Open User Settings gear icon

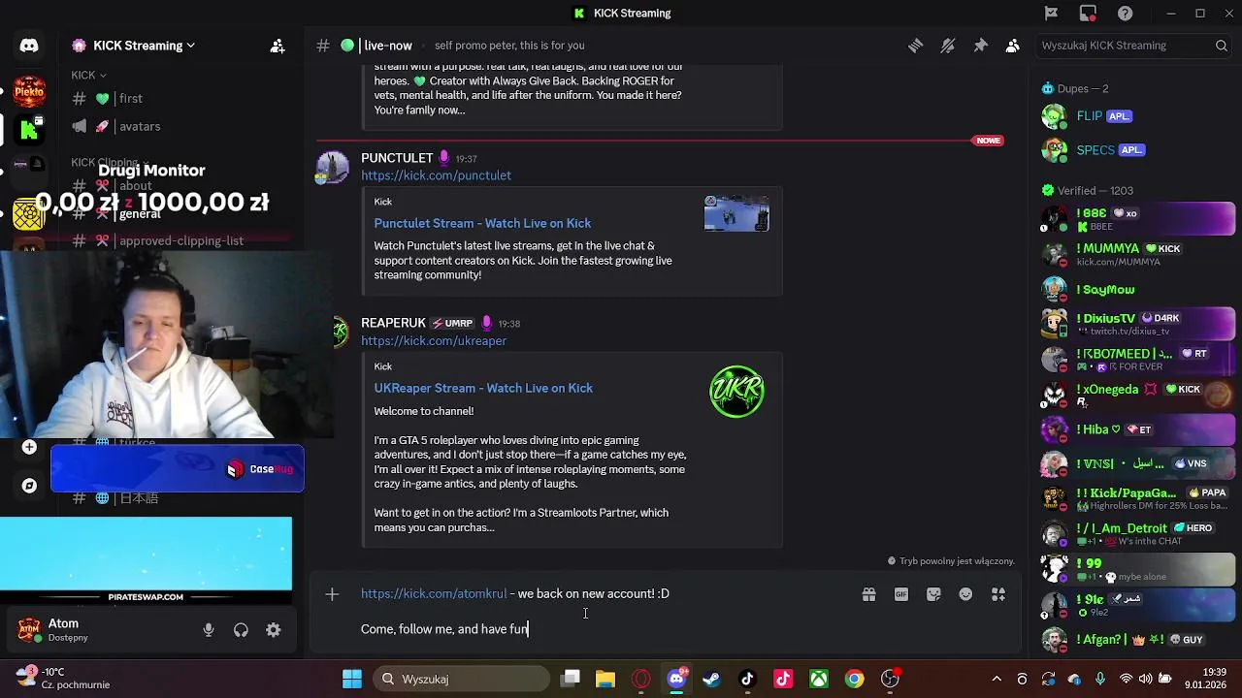click(x=274, y=630)
